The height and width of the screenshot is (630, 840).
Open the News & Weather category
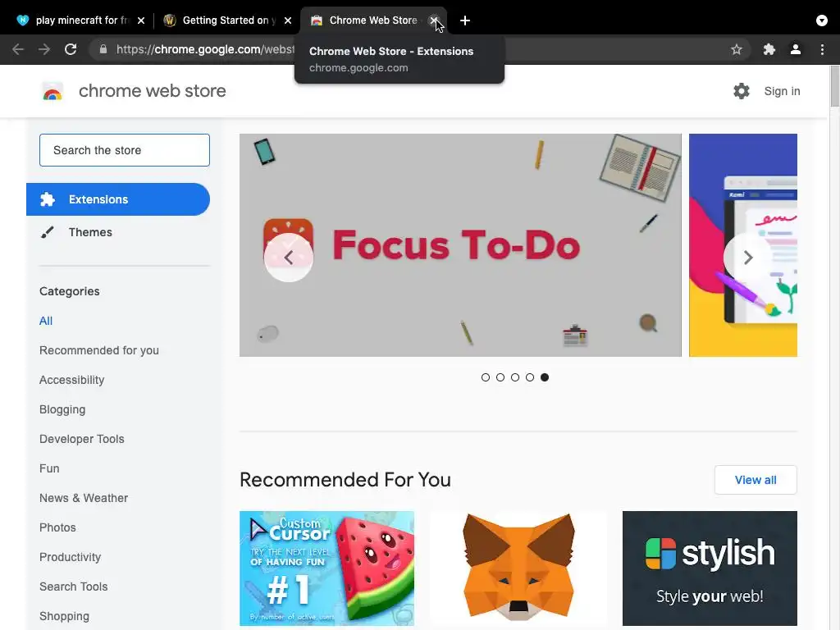(84, 498)
